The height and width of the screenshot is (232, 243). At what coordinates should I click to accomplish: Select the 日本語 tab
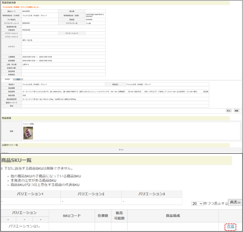(x=7, y=79)
